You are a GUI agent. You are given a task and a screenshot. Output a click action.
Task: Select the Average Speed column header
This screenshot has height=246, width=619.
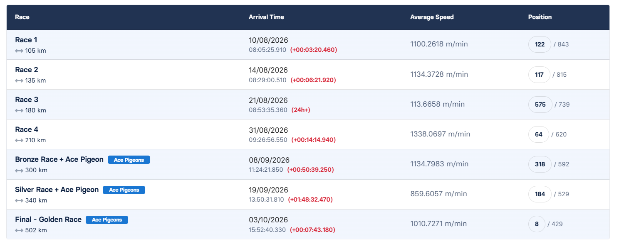432,17
